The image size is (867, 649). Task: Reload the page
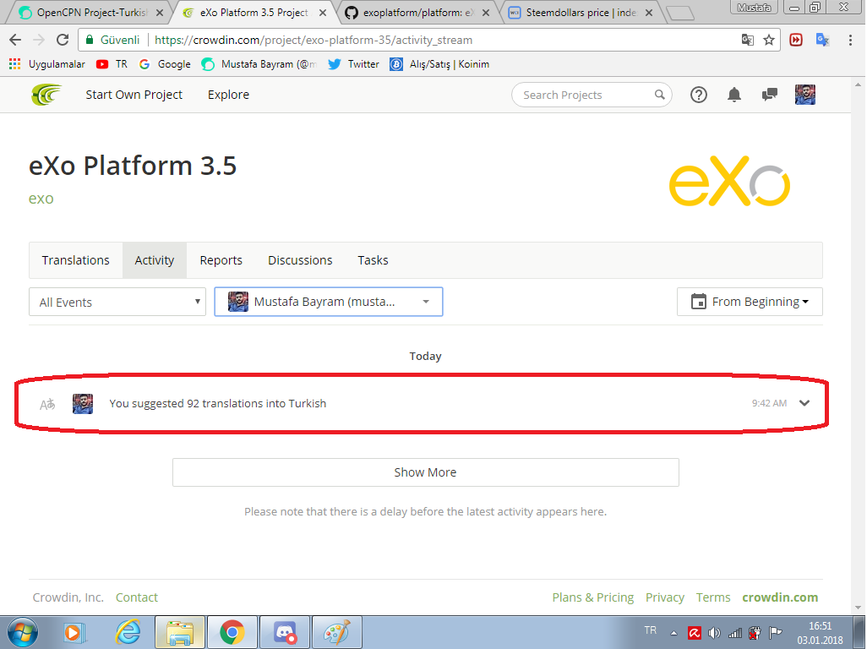pyautogui.click(x=63, y=40)
